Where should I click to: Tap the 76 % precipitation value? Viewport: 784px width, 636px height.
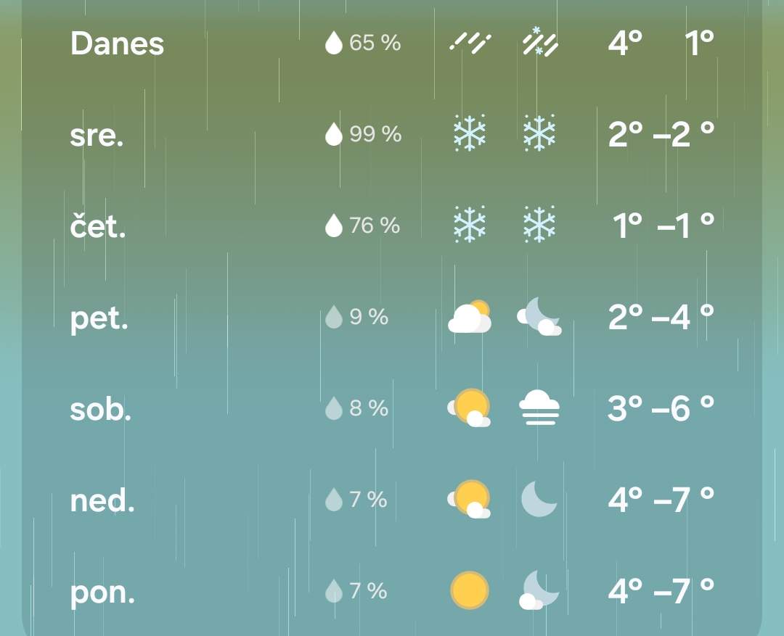[375, 226]
